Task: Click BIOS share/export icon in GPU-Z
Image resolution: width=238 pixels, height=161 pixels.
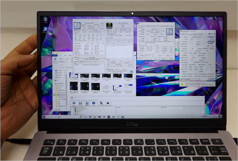Action: (208, 46)
